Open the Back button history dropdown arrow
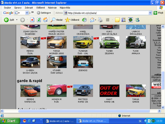 (x=17, y=20)
